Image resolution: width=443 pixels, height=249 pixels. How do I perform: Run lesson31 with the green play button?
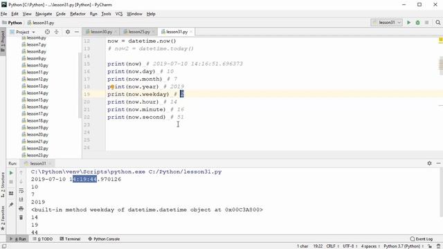(408, 22)
